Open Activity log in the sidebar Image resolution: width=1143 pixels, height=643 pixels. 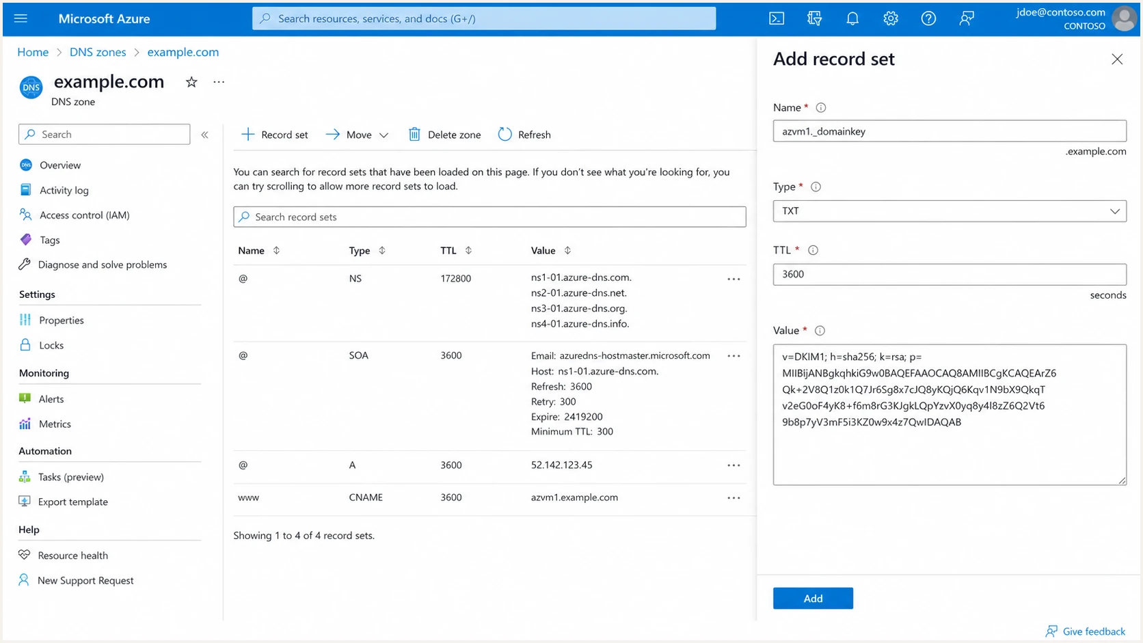tap(55, 190)
